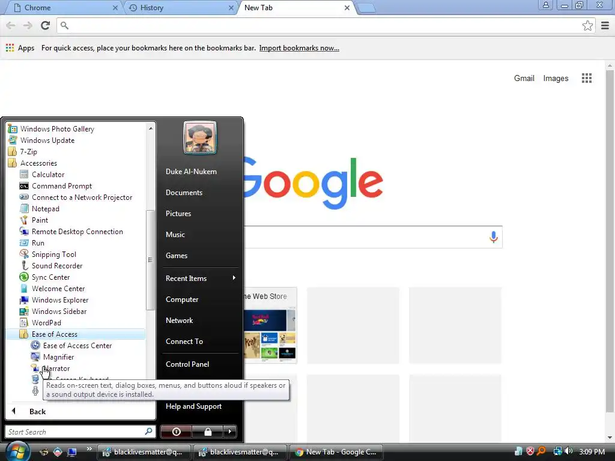Viewport: 615px width, 461px height.
Task: Launch the Paint icon
Action: click(x=24, y=220)
